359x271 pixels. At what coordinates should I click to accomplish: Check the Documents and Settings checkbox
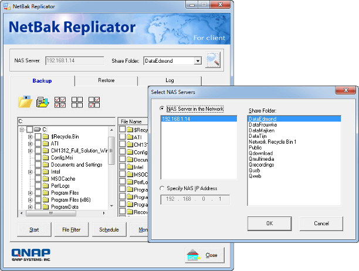tap(38, 165)
